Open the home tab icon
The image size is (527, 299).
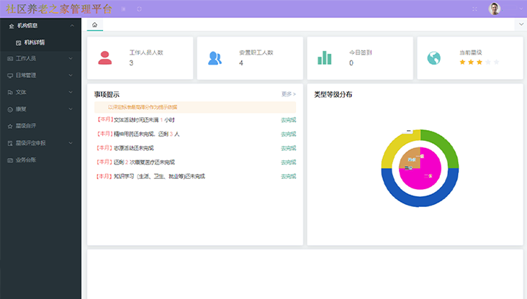[94, 24]
